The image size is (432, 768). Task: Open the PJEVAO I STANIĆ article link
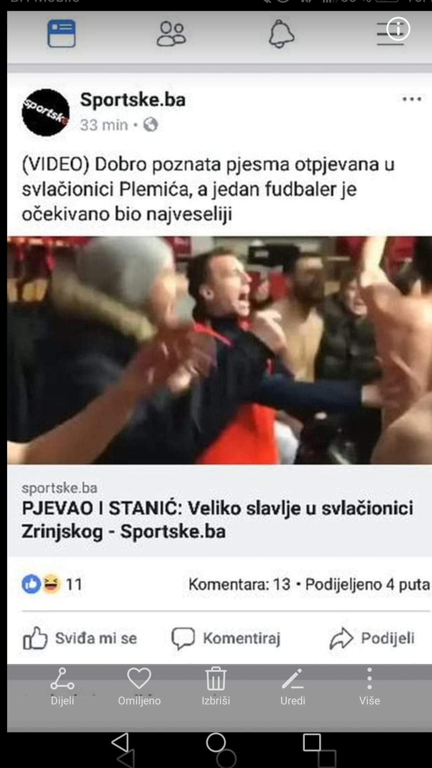[217, 520]
